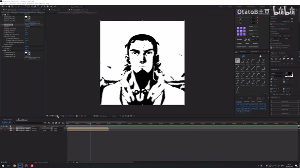Open resolution dropdown showing Full

[88, 116]
